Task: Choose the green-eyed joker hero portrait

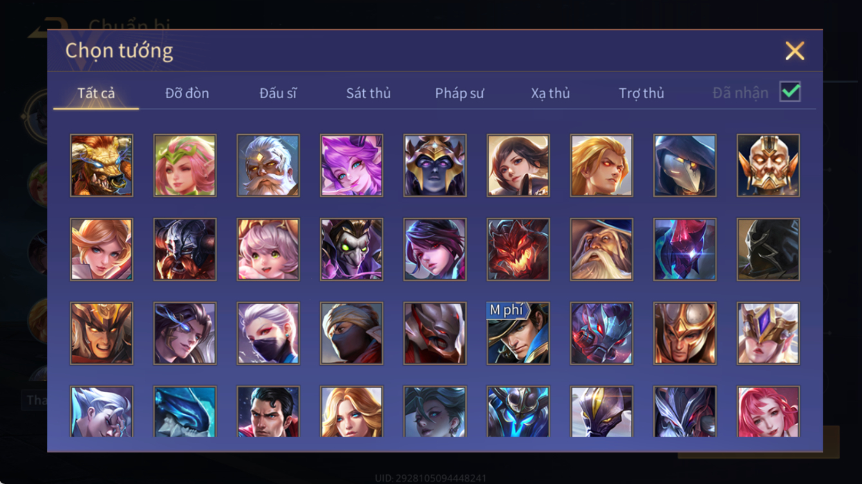Action: [x=351, y=249]
